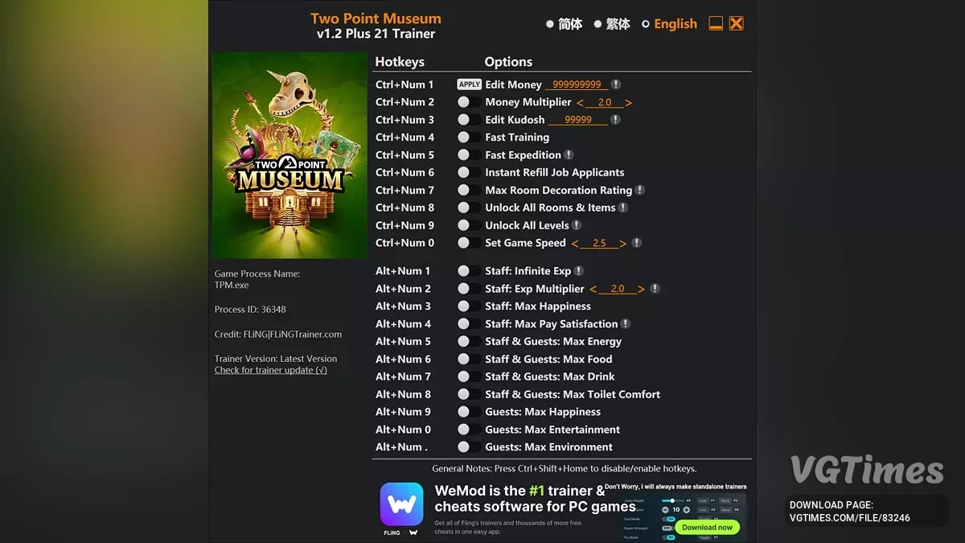Viewport: 965px width, 543px height.
Task: Select the English language option
Action: pos(669,24)
